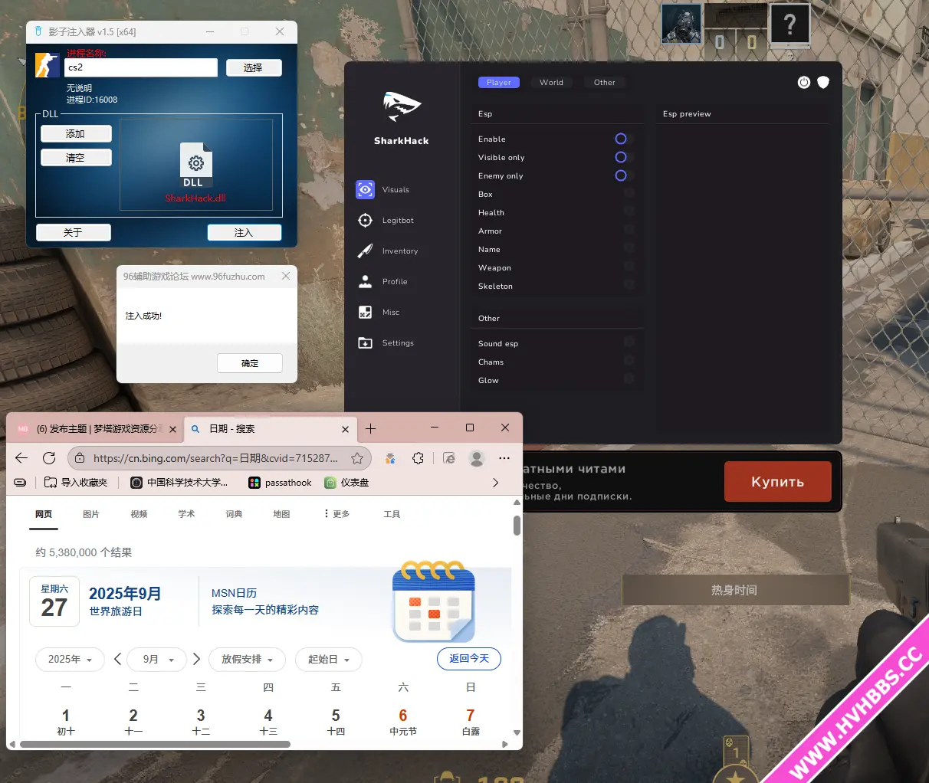Expand the 放假安排 holiday dropdown
The image size is (929, 783).
[247, 660]
